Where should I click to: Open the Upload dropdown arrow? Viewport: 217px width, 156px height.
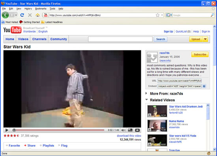(x=205, y=39)
